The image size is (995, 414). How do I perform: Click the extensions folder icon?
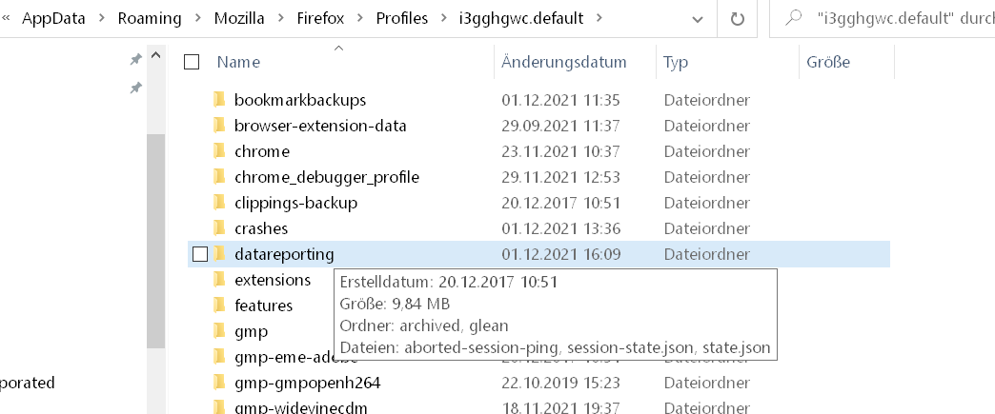click(x=219, y=280)
